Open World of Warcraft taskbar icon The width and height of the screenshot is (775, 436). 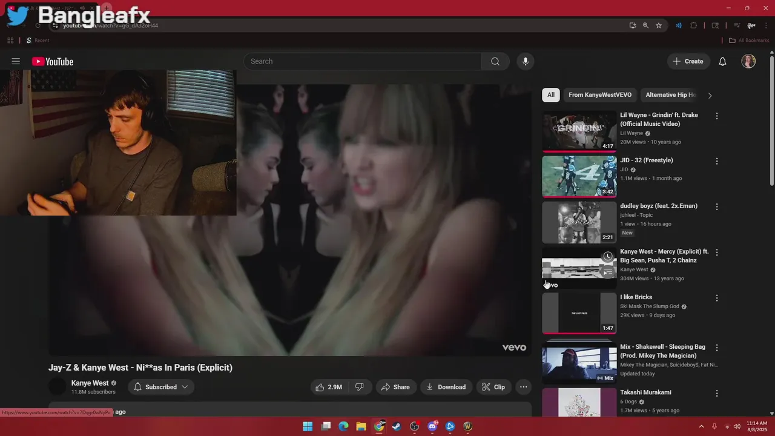[x=467, y=426]
